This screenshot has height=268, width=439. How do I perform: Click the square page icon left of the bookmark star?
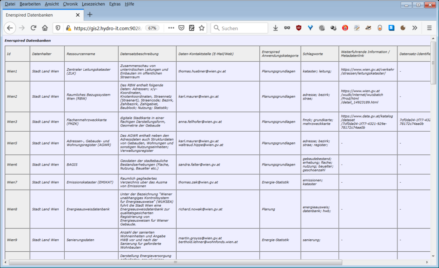click(192, 28)
